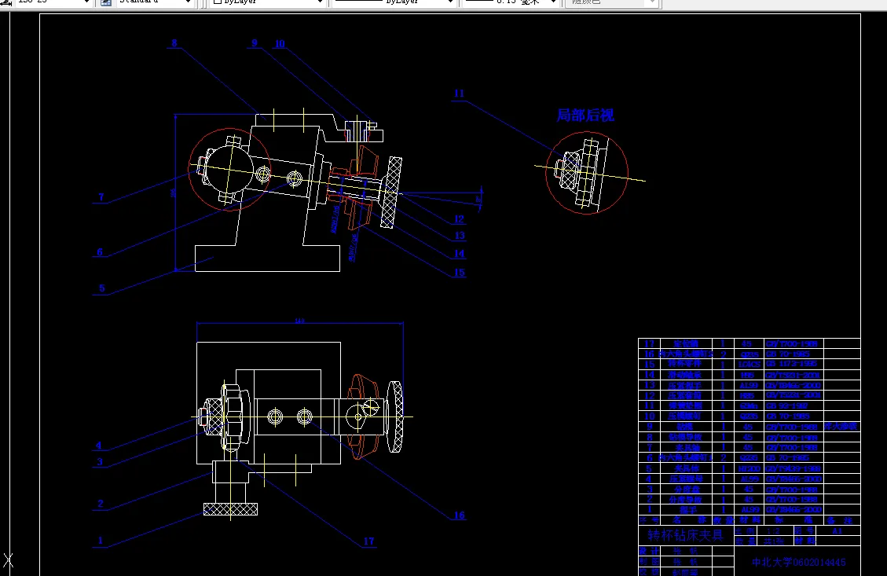Image resolution: width=887 pixels, height=576 pixels.
Task: Click the 弹簧垫圈 parts list cell
Action: (x=686, y=405)
